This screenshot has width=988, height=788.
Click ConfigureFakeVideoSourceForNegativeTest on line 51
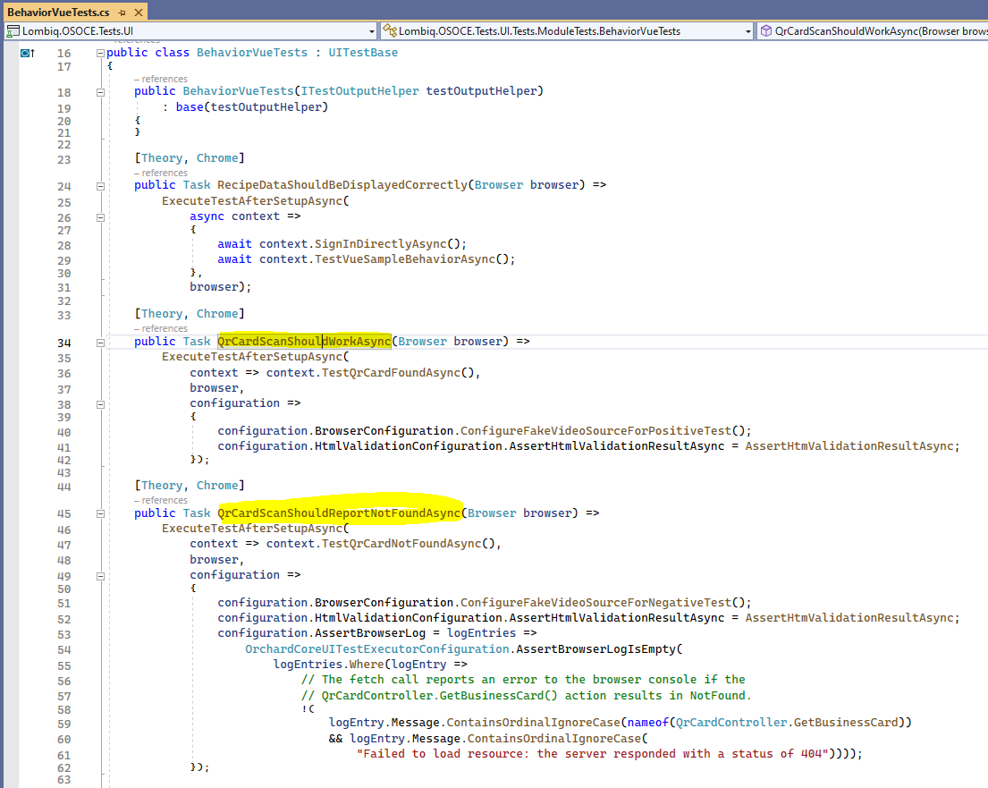coord(595,603)
